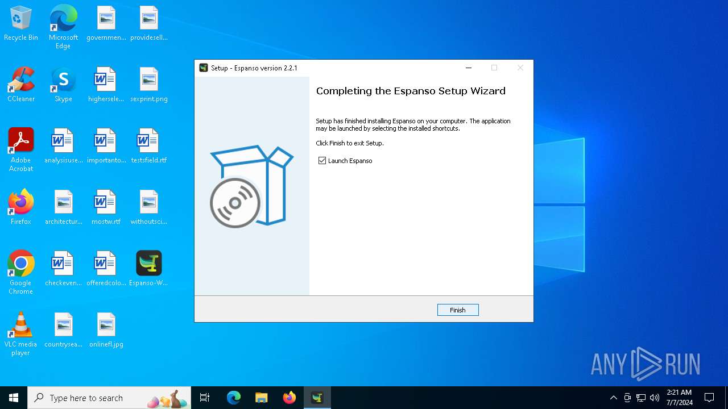Select the providesell... image file

pos(149,24)
